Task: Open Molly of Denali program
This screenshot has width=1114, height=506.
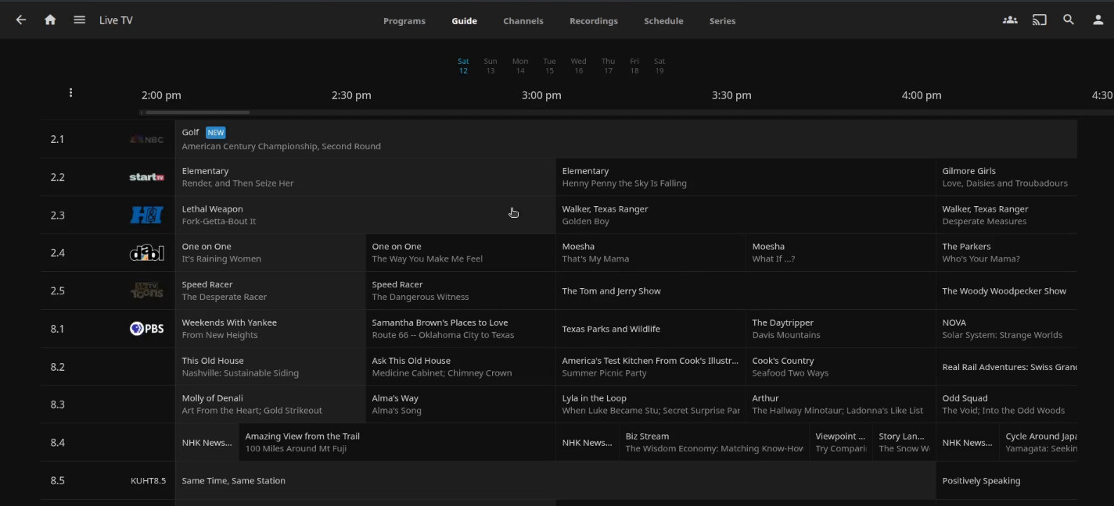Action: pyautogui.click(x=271, y=404)
